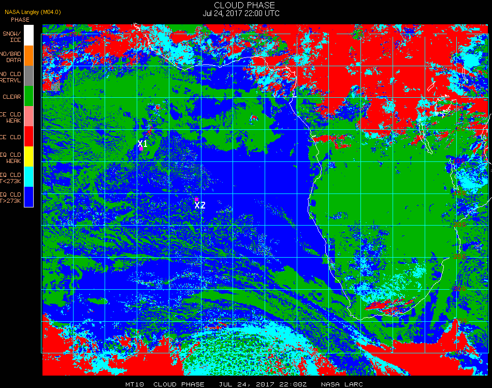Click the pink ICE CLD WEAK legend swatch
This screenshot has height=388, width=492.
pos(28,116)
